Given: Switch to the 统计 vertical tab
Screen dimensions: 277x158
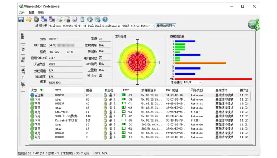Looking at the screenshot, I should (23, 48).
